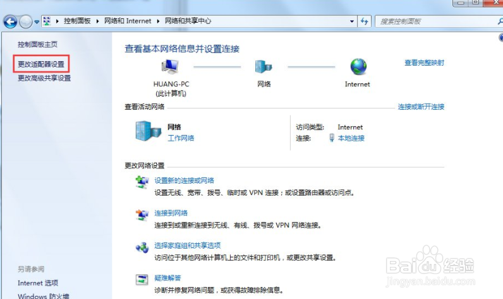Select the 网络和共享中心 breadcrumb
This screenshot has height=299, width=503.
click(x=188, y=21)
